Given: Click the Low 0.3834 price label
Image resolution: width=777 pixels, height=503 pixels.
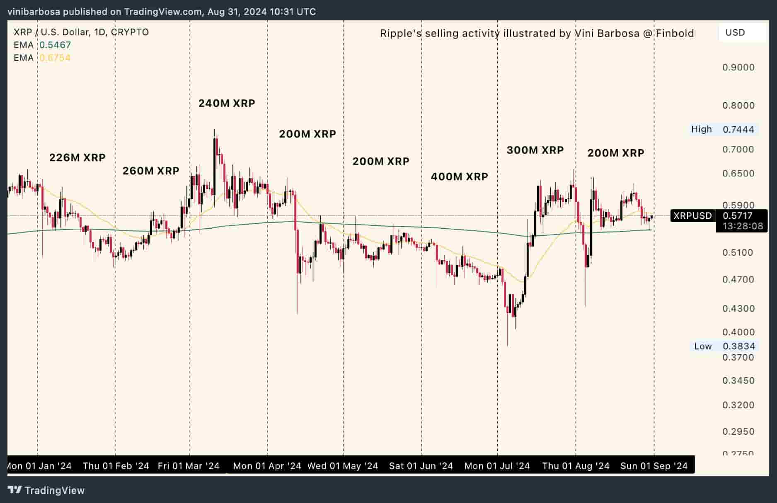Looking at the screenshot, I should [x=725, y=346].
